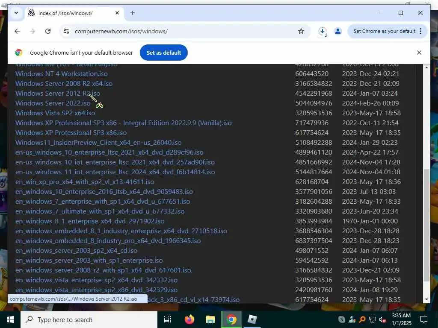Open Windows NT 4 Workstation.iso link
This screenshot has height=328, width=438.
(62, 73)
